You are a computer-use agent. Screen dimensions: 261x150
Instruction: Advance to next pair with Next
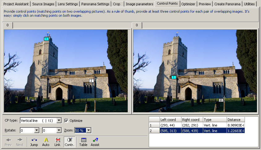point(20,142)
